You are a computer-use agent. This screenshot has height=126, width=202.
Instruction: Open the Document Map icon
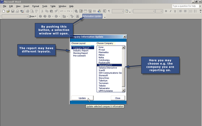click(x=105, y=11)
